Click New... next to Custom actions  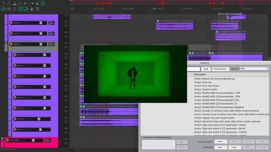pos(221,141)
